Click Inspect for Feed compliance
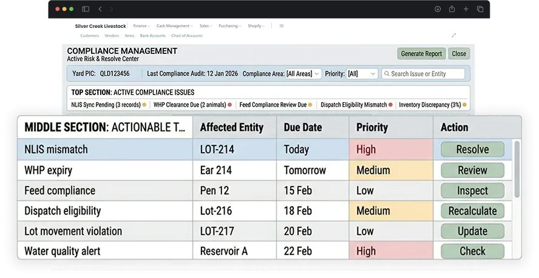Image resolution: width=539 pixels, height=278 pixels. 472,190
